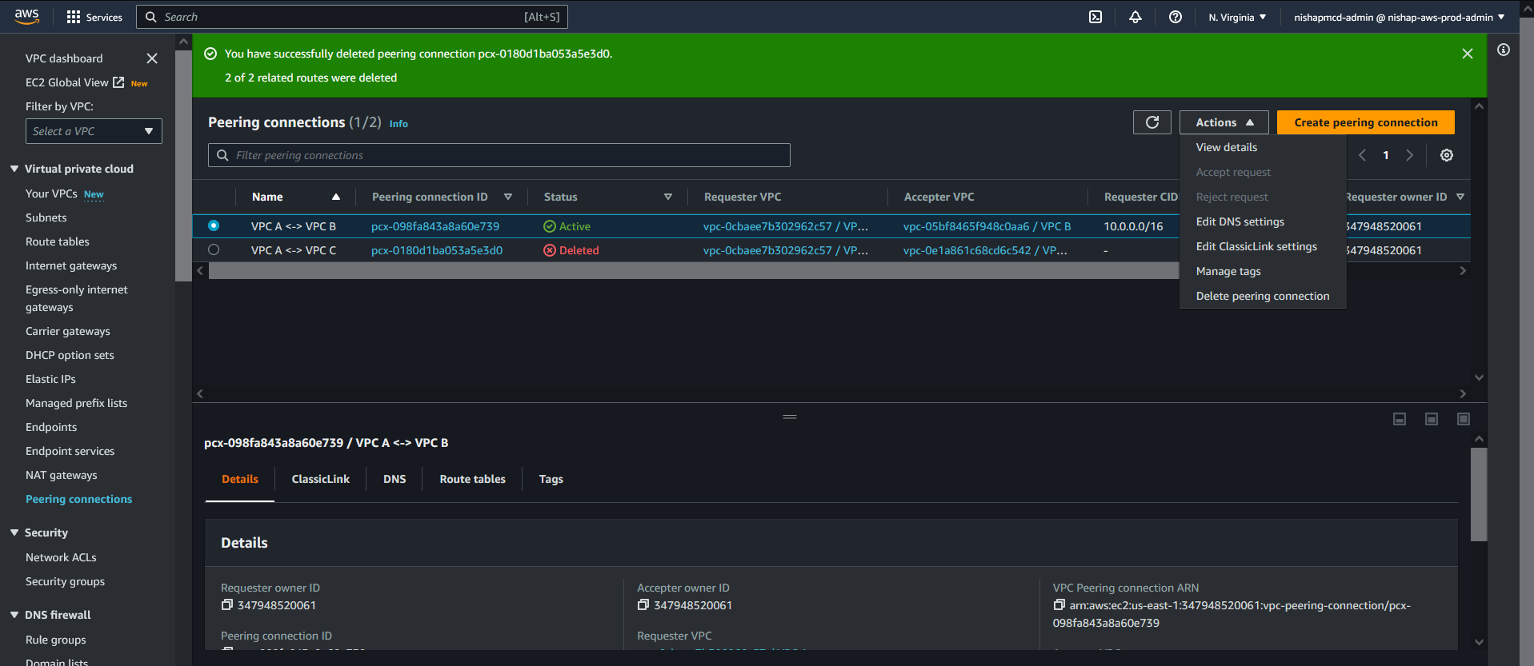
Task: Choose Delete peering connection from menu
Action: [1262, 296]
